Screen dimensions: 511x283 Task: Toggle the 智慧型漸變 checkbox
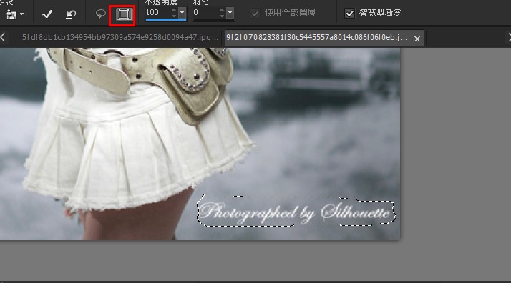tap(349, 14)
